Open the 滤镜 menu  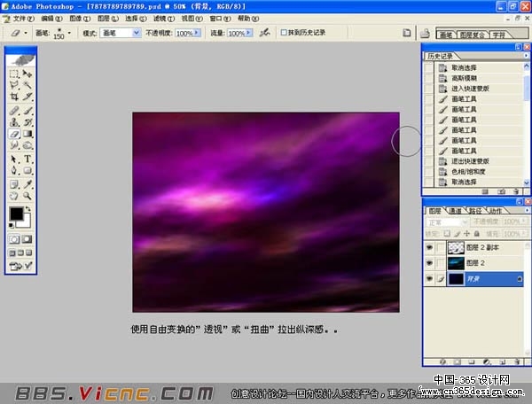(163, 19)
